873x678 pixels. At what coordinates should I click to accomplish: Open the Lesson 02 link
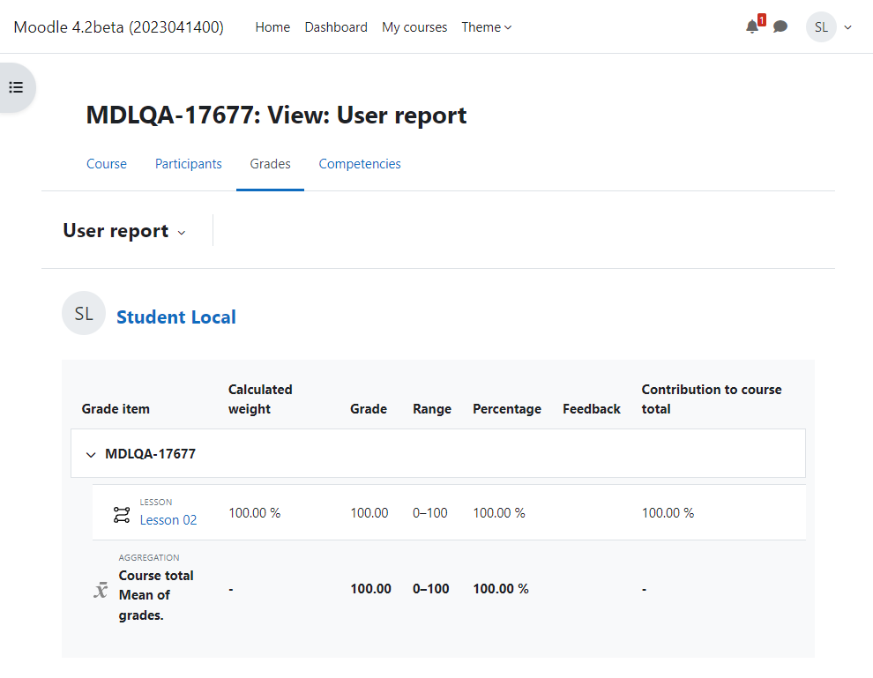[x=168, y=520]
